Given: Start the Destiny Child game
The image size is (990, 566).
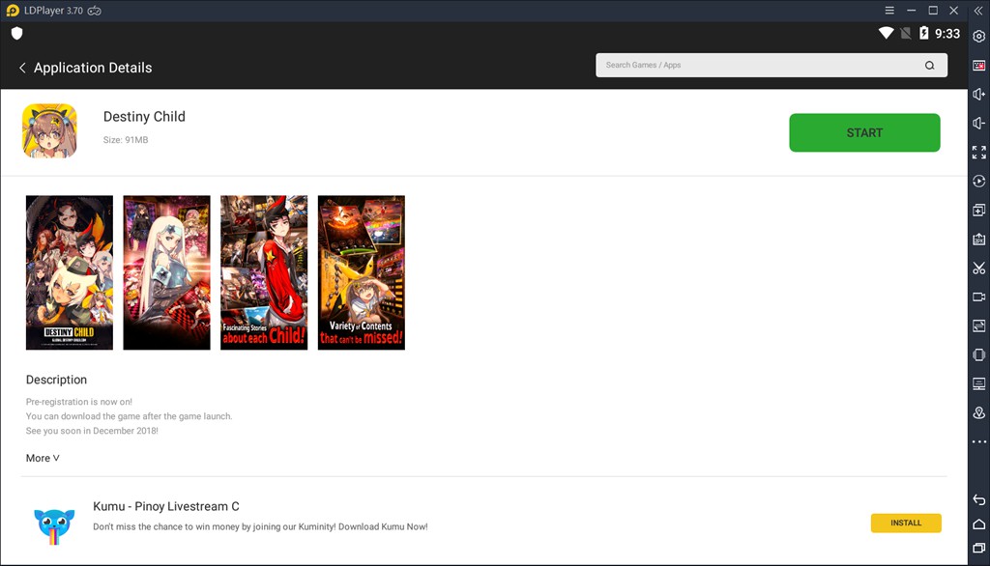Looking at the screenshot, I should pyautogui.click(x=864, y=132).
